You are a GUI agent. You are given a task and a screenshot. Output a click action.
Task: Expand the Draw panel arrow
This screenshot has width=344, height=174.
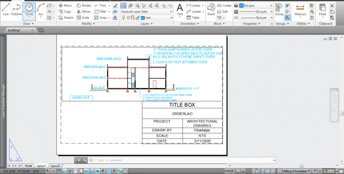click(x=33, y=24)
